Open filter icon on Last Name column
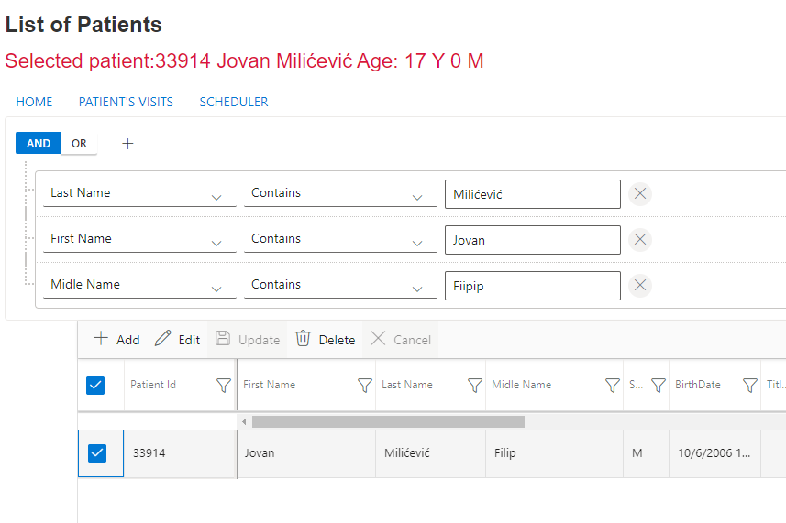Viewport: 786px width, 523px height. click(x=474, y=386)
